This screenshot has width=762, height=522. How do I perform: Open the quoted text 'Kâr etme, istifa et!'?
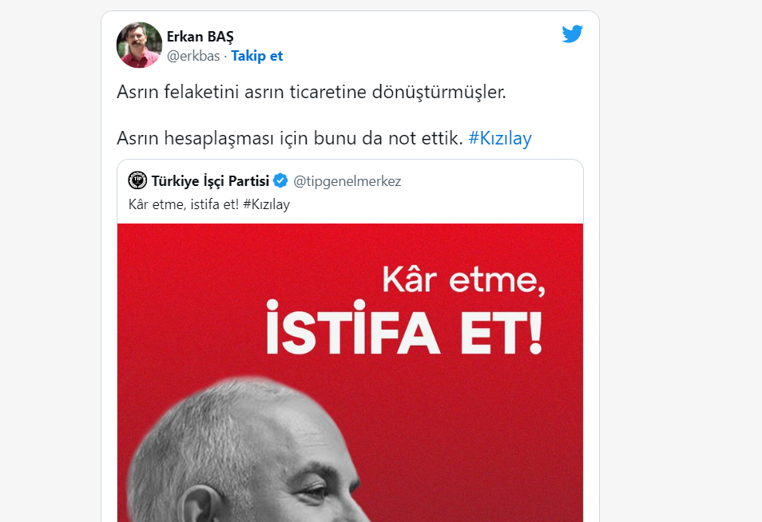pyautogui.click(x=184, y=204)
